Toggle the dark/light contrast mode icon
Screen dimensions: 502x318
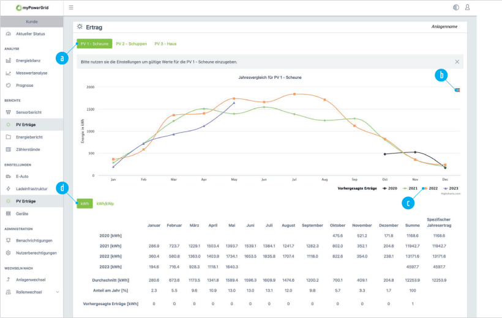click(x=455, y=8)
